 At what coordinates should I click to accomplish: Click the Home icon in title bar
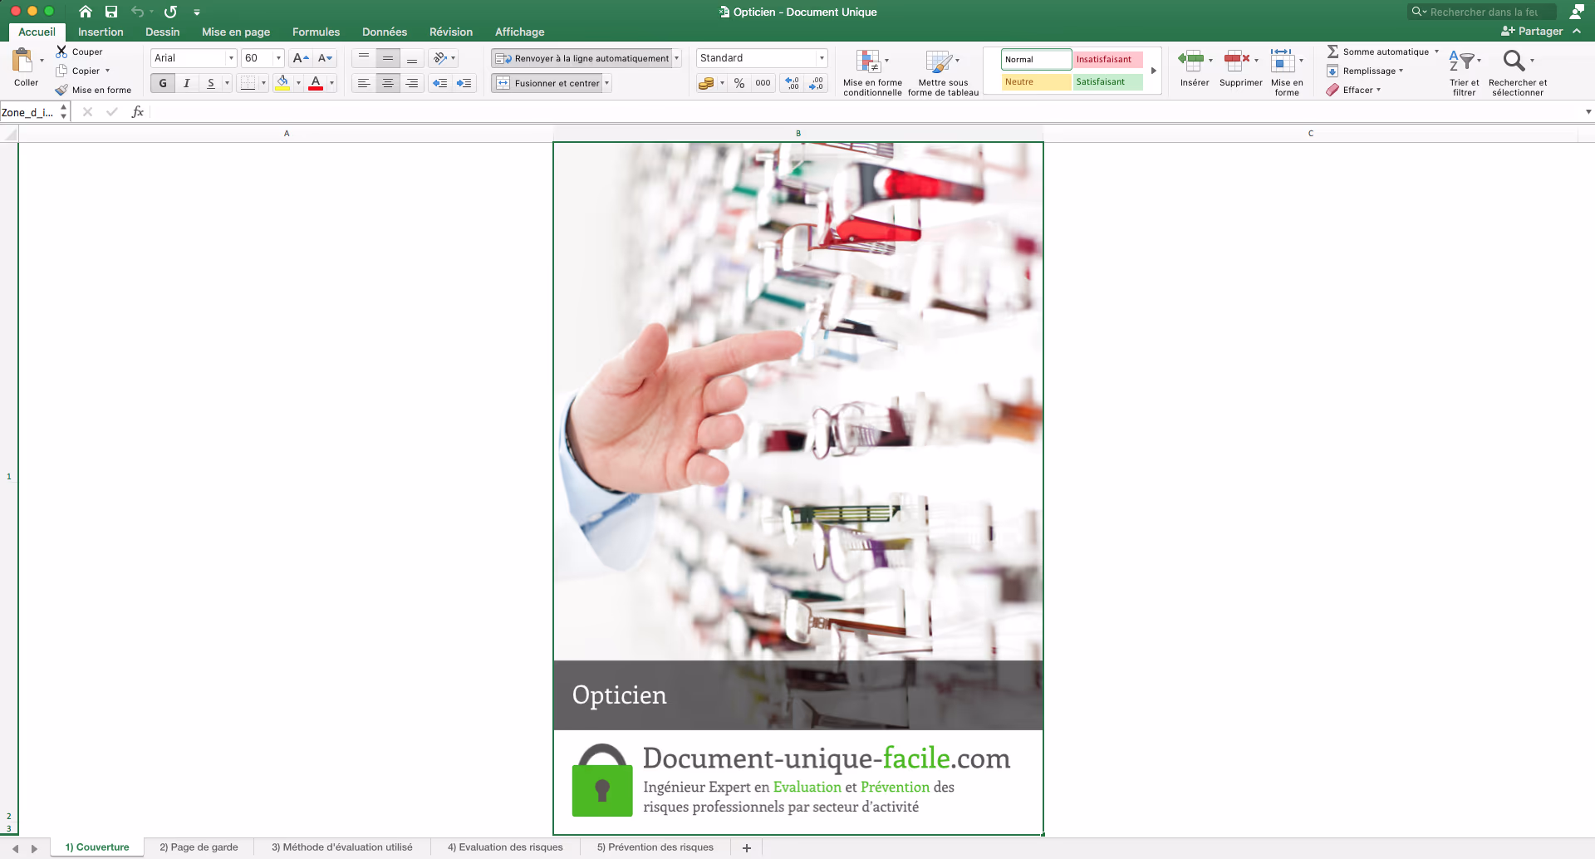pyautogui.click(x=86, y=12)
